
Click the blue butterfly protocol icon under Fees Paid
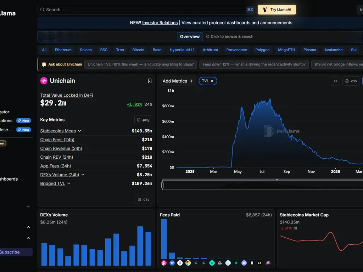[172, 263]
